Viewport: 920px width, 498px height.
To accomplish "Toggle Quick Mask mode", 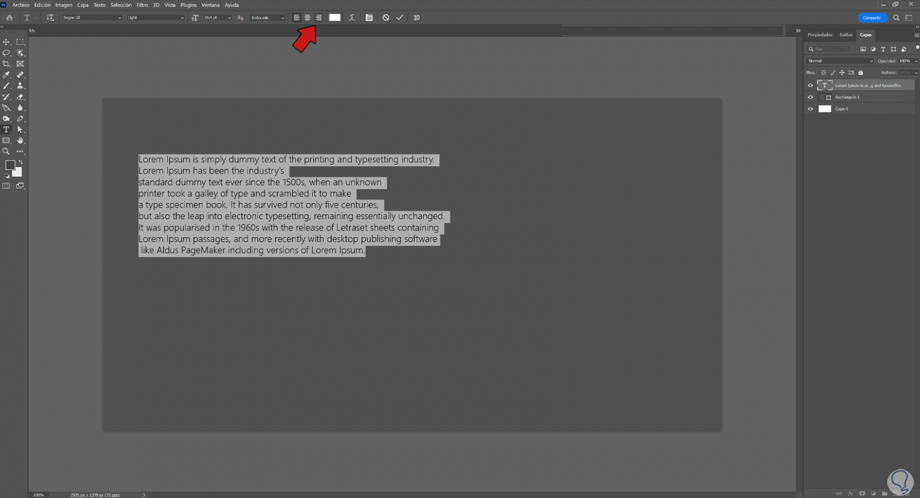I will [6, 186].
